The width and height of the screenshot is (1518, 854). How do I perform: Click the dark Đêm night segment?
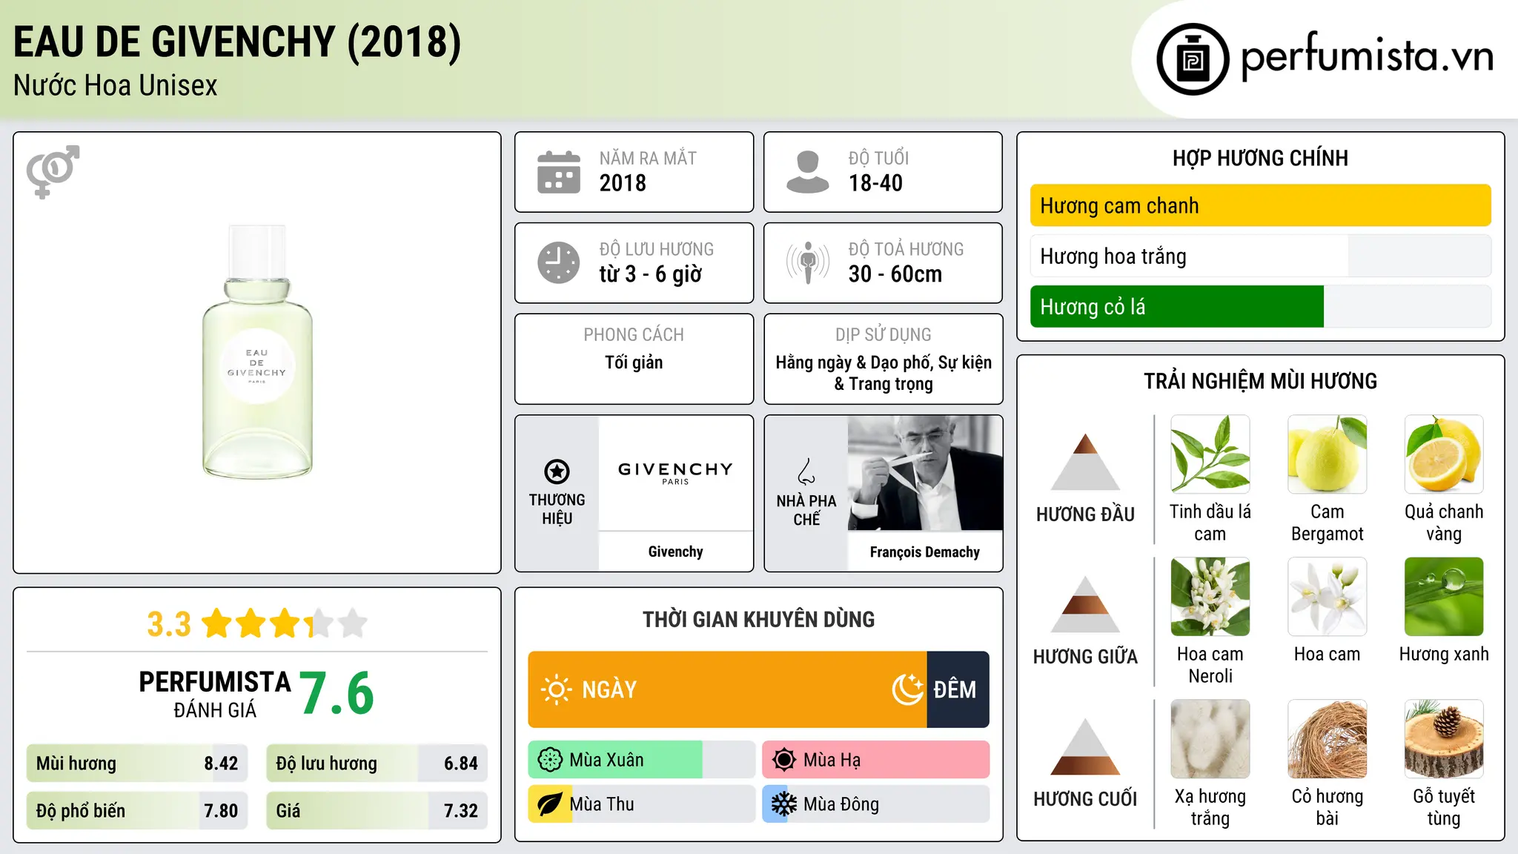click(958, 689)
